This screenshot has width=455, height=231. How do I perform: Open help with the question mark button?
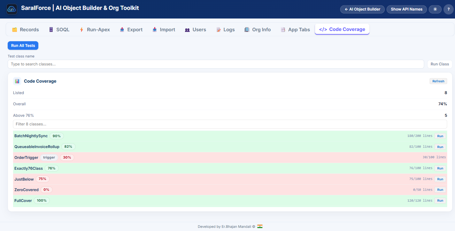pyautogui.click(x=449, y=9)
